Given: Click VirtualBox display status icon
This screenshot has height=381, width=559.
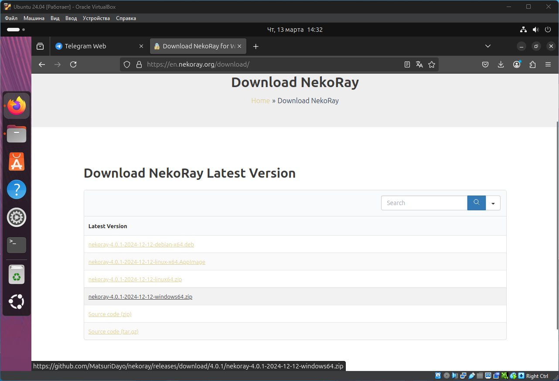Looking at the screenshot, I should pyautogui.click(x=488, y=376).
